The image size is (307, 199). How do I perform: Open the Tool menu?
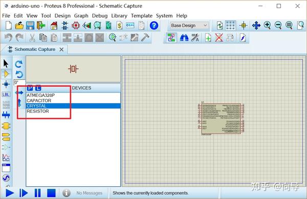46,16
